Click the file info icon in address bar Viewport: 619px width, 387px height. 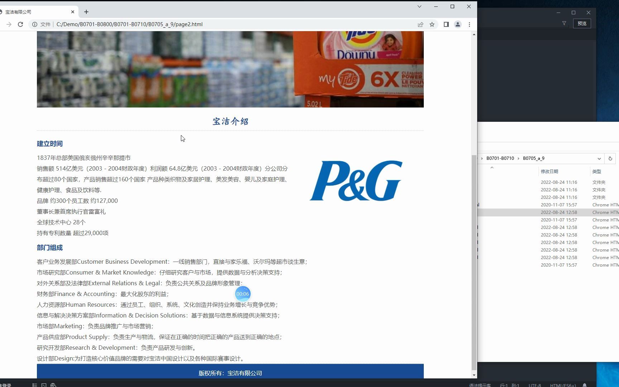(35, 24)
